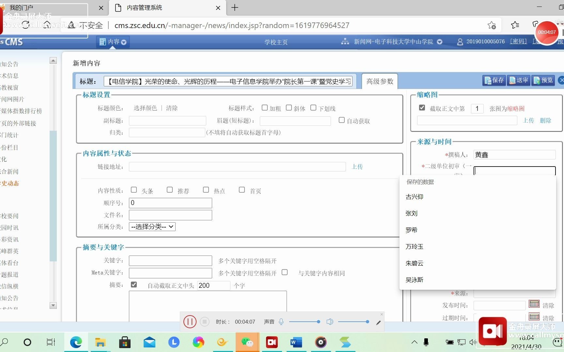The image size is (564, 352).
Task: Click the thumbnail 上传 link
Action: coord(529,120)
